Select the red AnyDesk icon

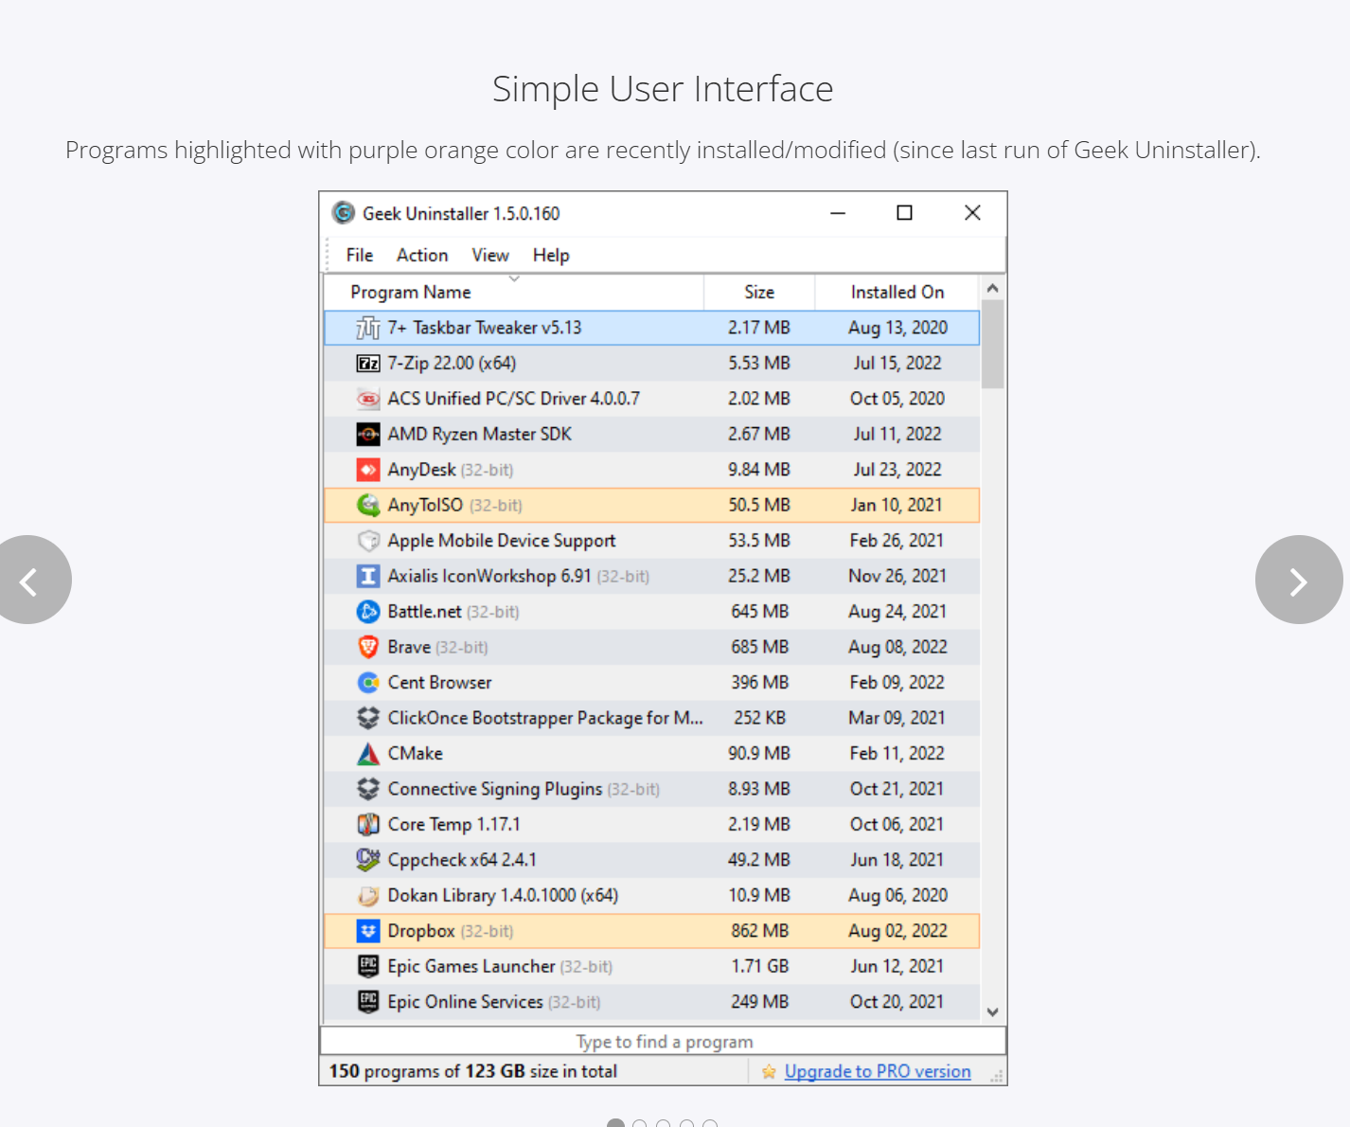pos(368,470)
